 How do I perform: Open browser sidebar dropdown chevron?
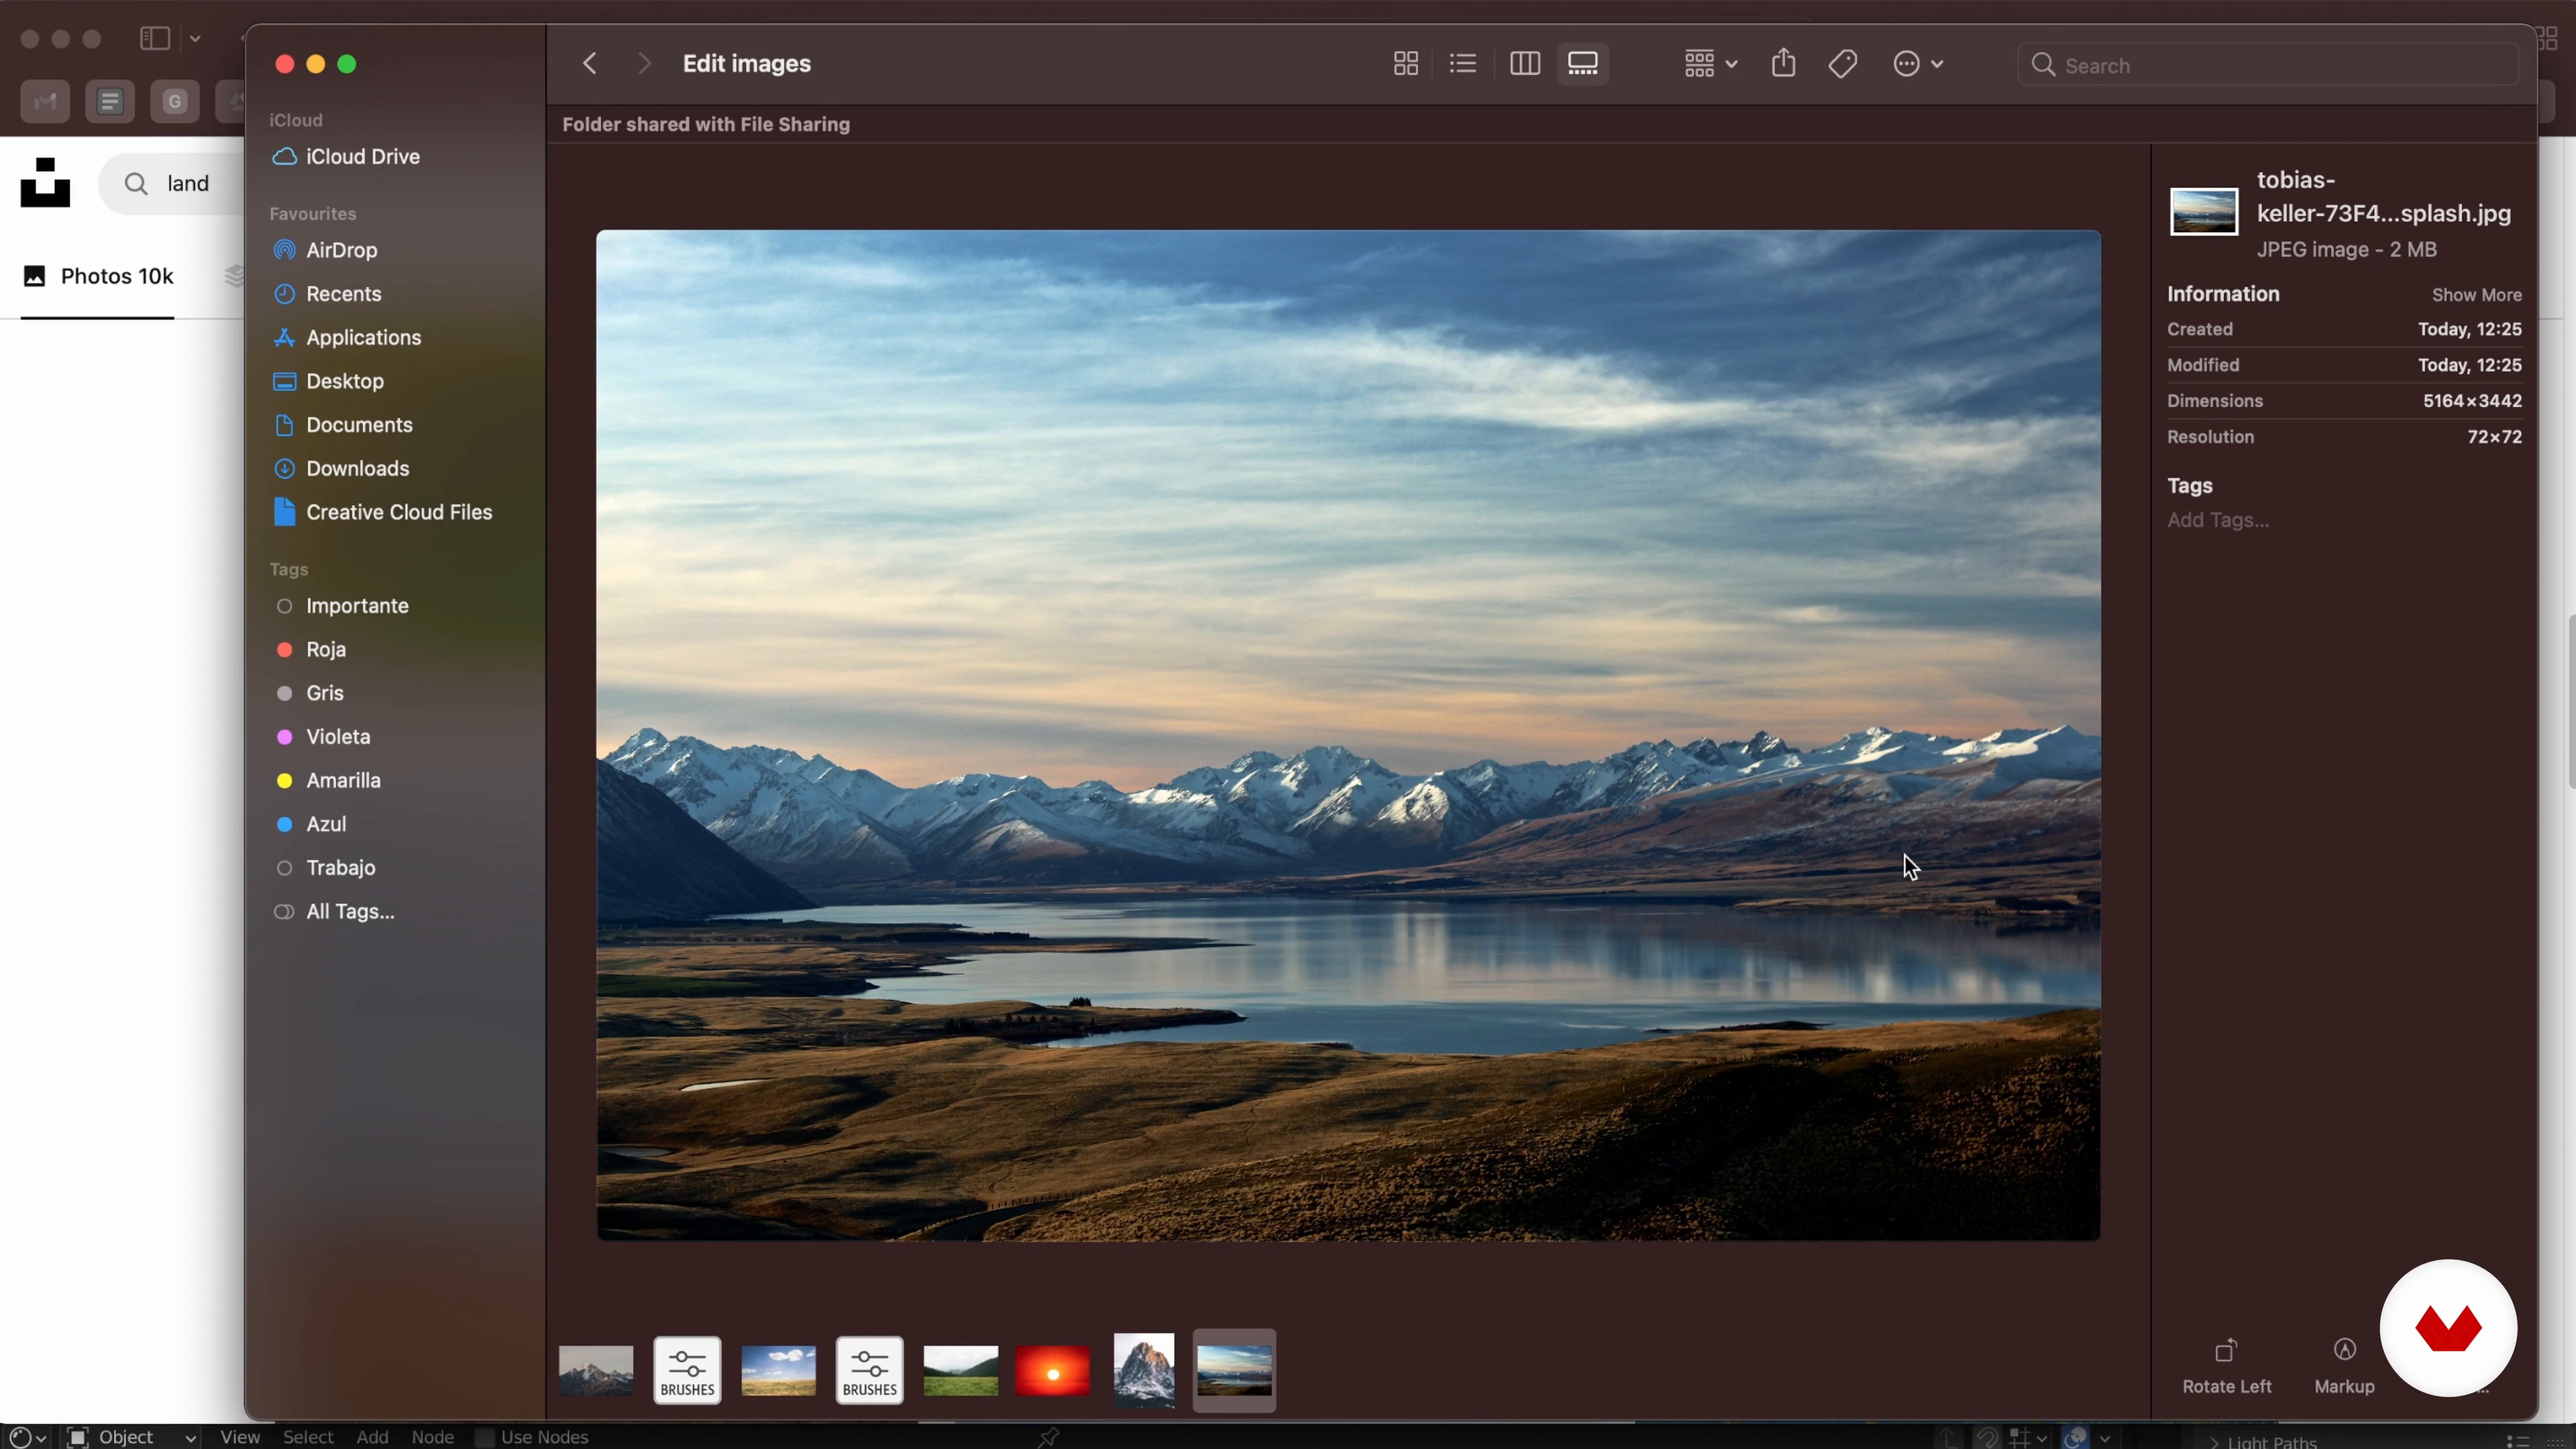(196, 39)
